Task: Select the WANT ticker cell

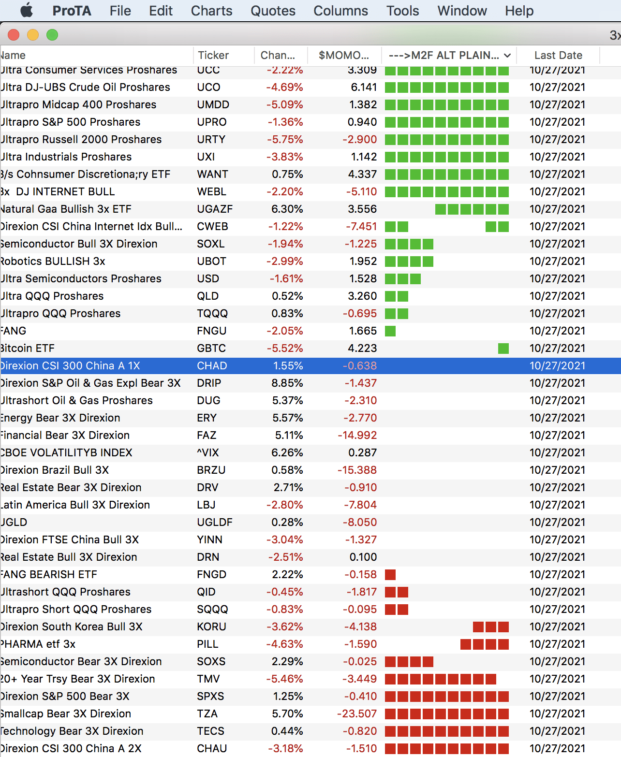Action: [x=212, y=174]
